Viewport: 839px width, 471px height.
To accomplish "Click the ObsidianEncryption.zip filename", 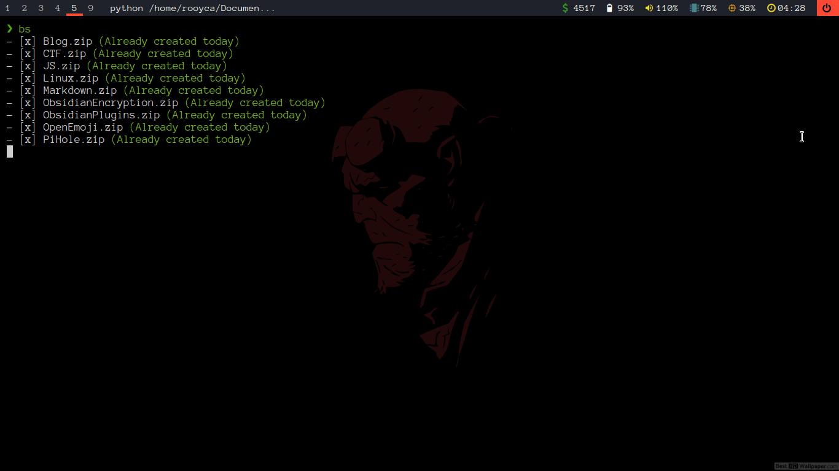I will (111, 103).
